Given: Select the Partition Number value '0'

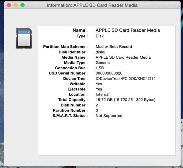Looking at the screenshot, I should point(97,110).
